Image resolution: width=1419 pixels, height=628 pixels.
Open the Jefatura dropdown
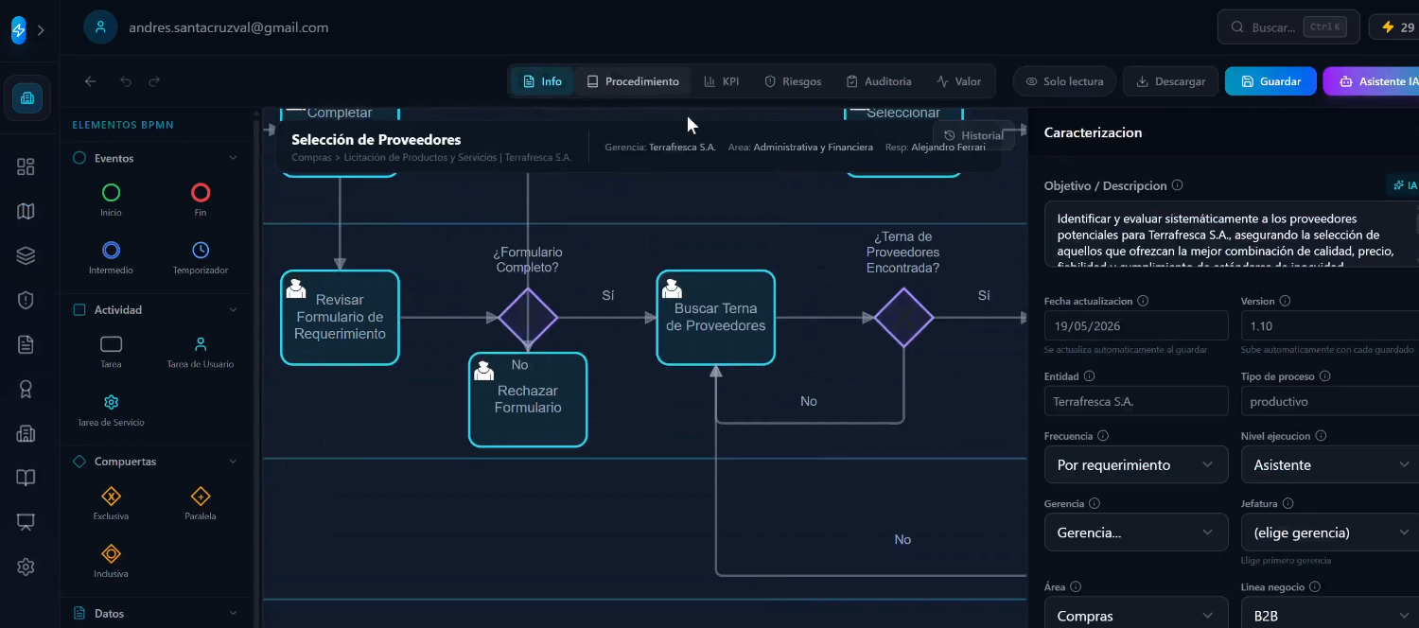tap(1330, 532)
